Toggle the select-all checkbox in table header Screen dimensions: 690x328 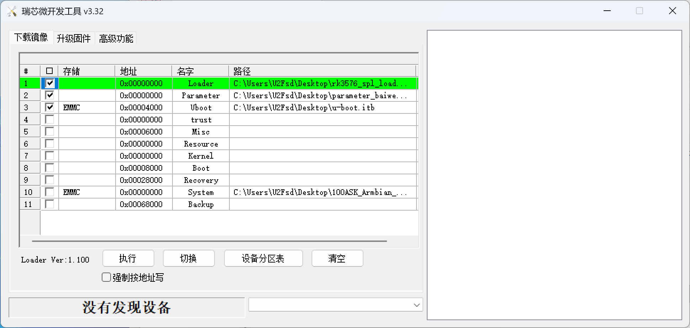[x=49, y=71]
